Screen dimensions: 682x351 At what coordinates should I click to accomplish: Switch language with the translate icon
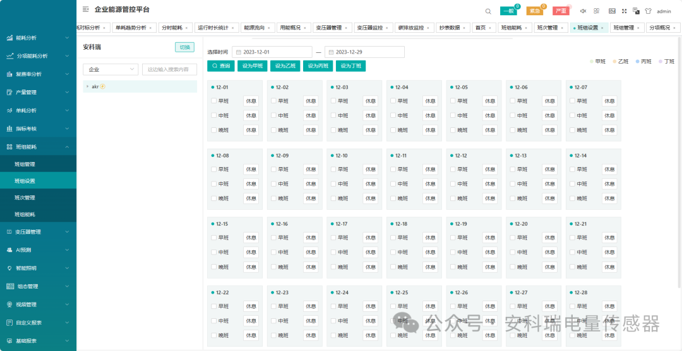[x=636, y=11]
